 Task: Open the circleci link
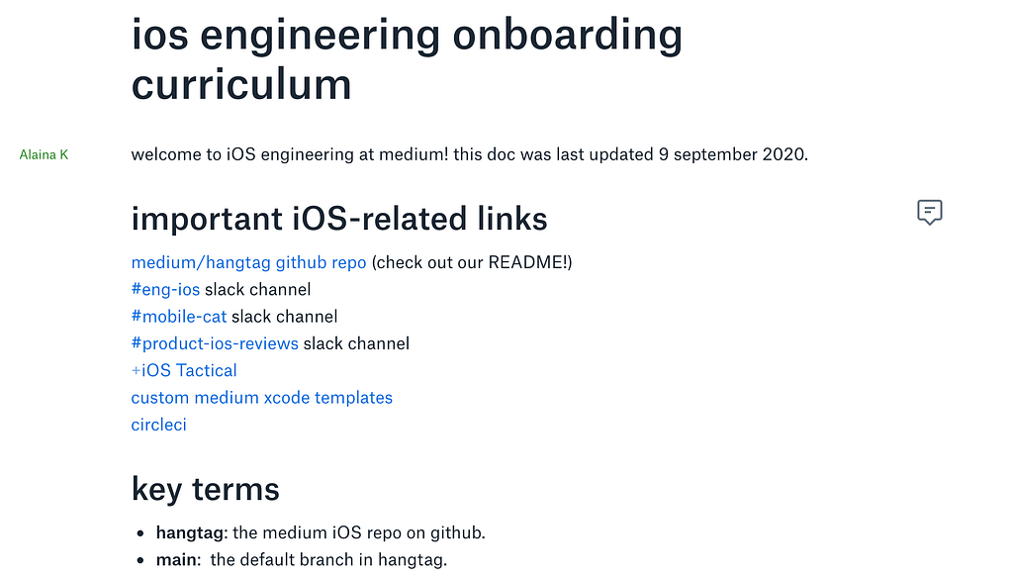coord(159,425)
